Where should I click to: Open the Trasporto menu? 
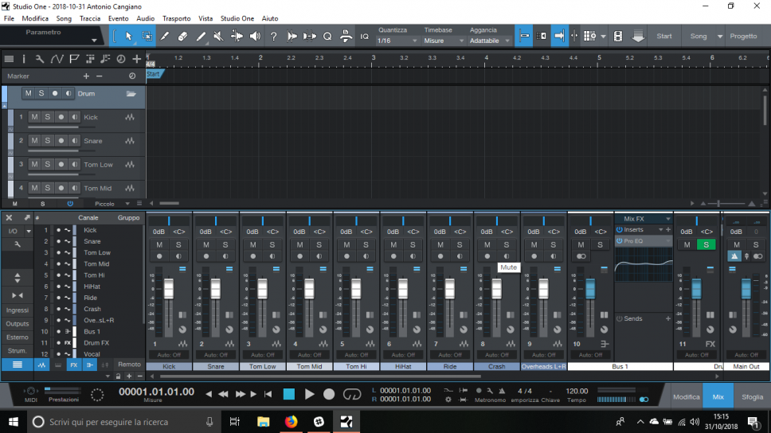pyautogui.click(x=176, y=18)
